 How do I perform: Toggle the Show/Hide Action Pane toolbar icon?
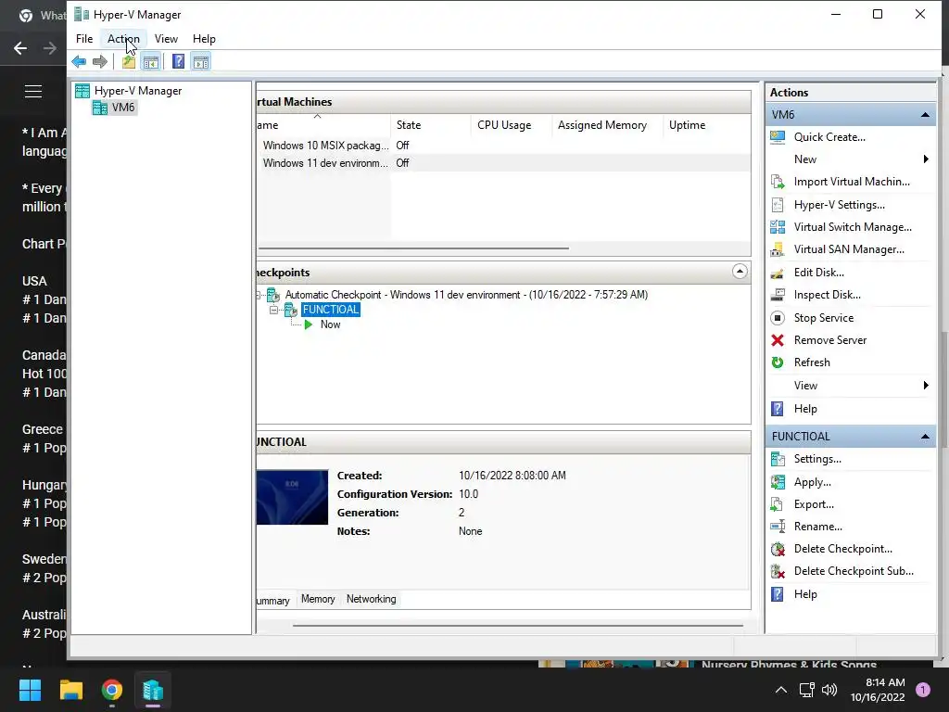click(x=201, y=61)
